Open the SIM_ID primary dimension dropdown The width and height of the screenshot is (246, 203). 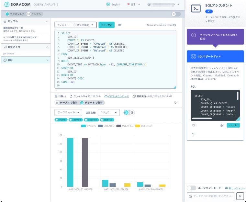point(109,112)
